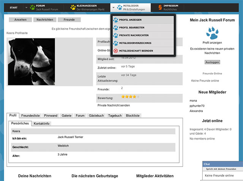Switch to the Gästebuch tab
The width and height of the screenshot is (243, 181).
tap(96, 115)
